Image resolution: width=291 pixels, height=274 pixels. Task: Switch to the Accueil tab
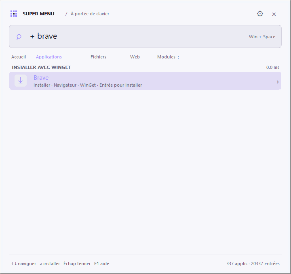(19, 57)
